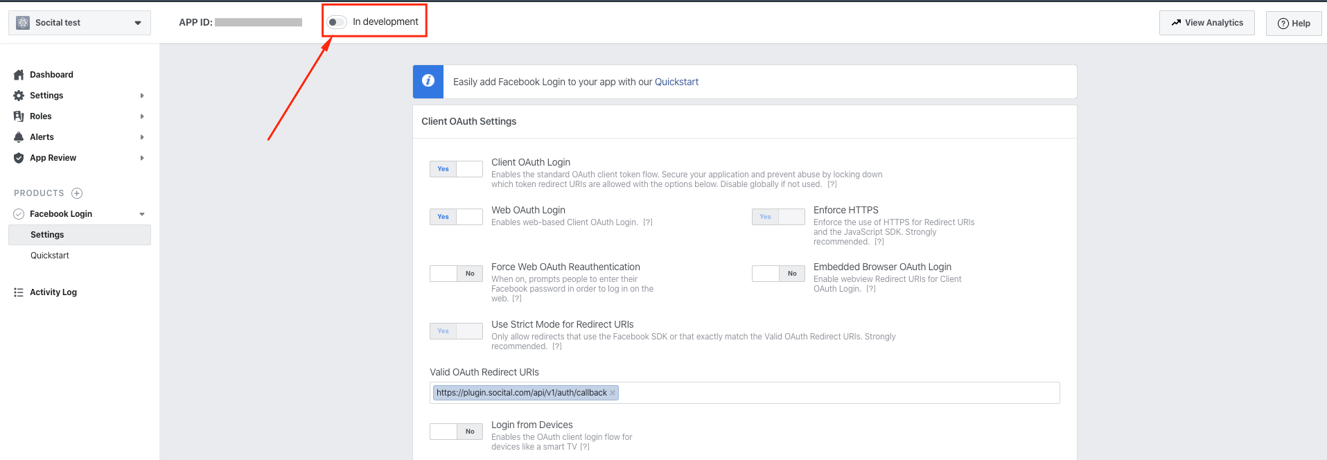Click the help tooltip for Force Web OAuth Reauthentication
The width and height of the screenshot is (1327, 460).
(517, 299)
